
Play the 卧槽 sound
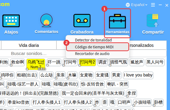coord(158,102)
